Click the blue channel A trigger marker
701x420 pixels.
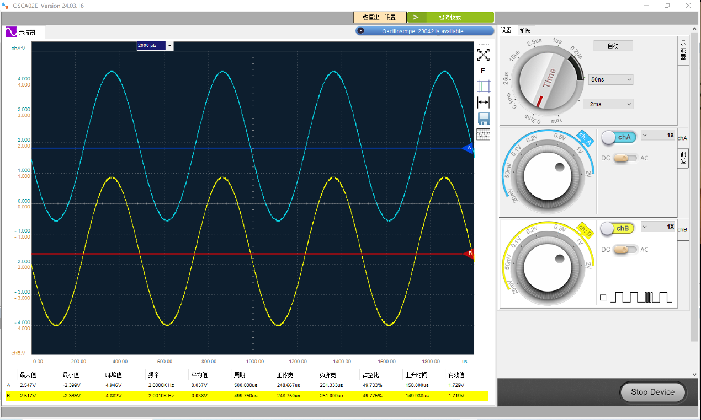coord(469,148)
